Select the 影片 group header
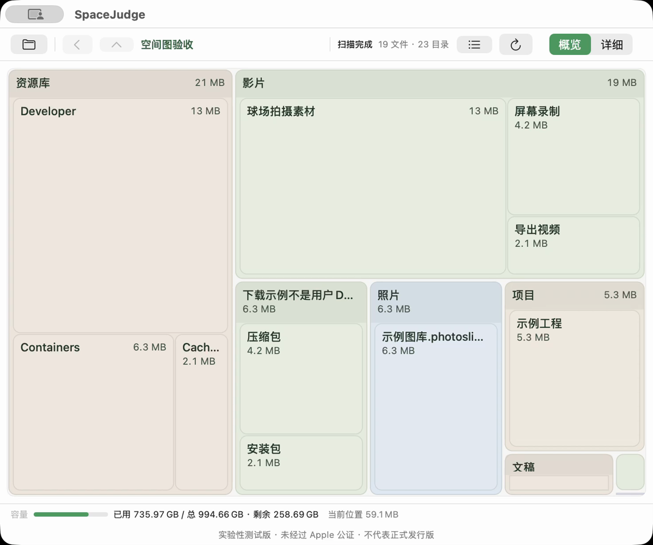Viewport: 653px width, 545px height. pos(440,83)
